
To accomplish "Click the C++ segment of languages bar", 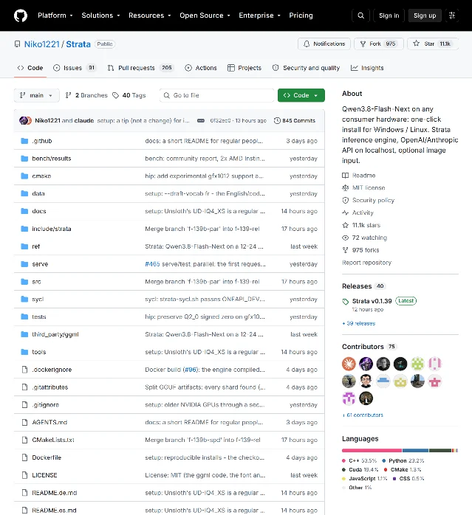I will coord(372,451).
